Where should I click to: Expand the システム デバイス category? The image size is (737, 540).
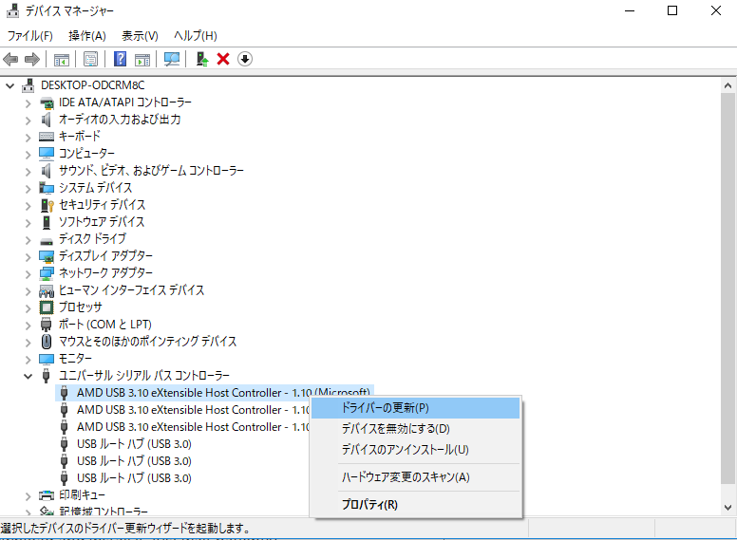[28, 189]
